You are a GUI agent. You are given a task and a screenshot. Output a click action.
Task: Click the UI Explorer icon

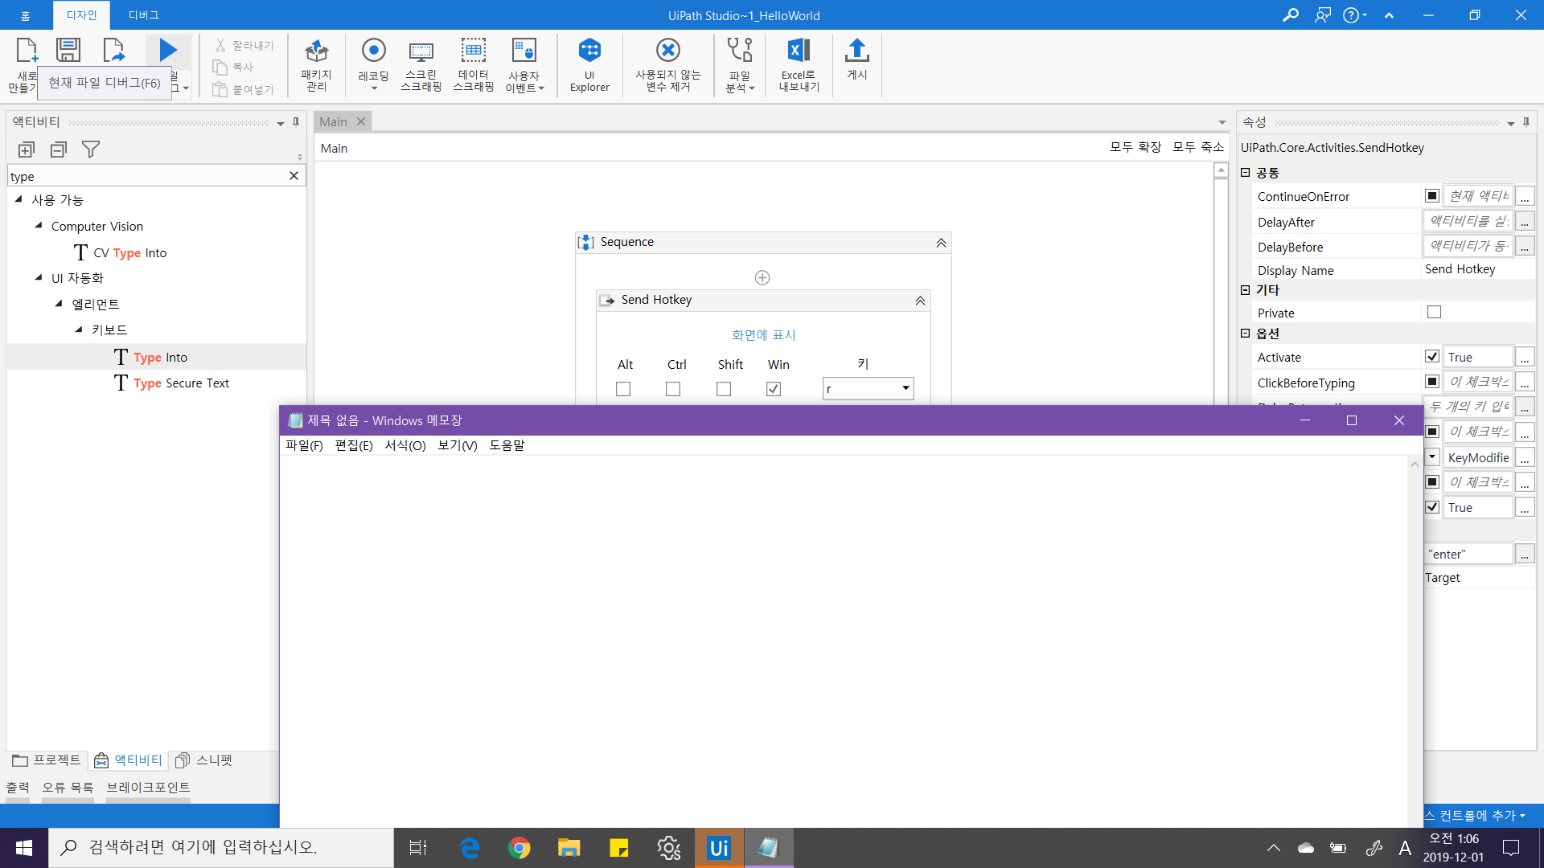click(589, 51)
